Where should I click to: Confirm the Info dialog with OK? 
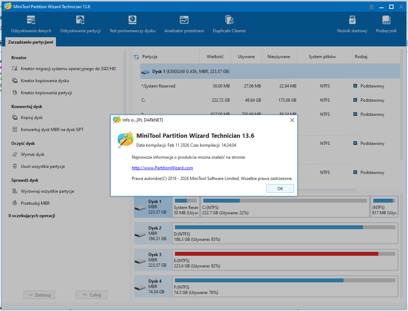click(280, 188)
